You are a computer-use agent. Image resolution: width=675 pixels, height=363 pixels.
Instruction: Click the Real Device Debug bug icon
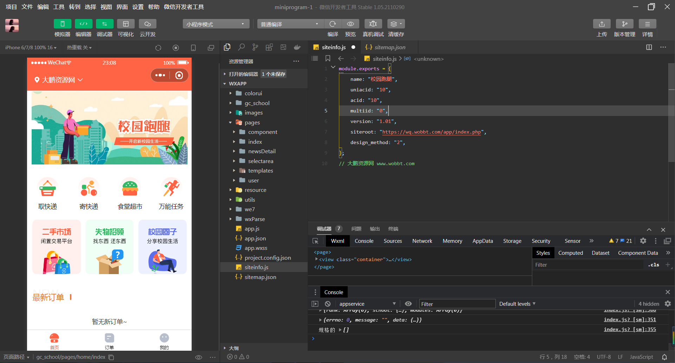(x=373, y=24)
